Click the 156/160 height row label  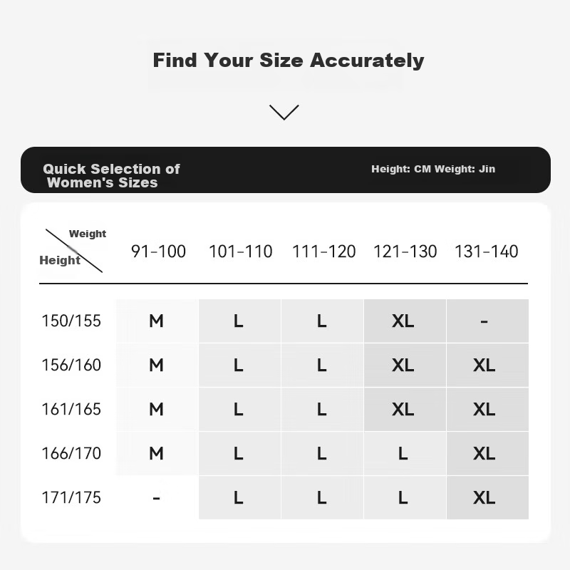pos(71,365)
